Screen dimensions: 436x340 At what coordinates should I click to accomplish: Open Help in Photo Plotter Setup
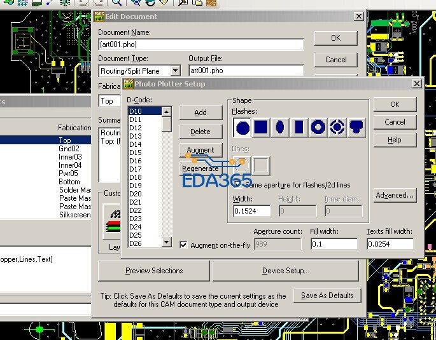pos(395,140)
